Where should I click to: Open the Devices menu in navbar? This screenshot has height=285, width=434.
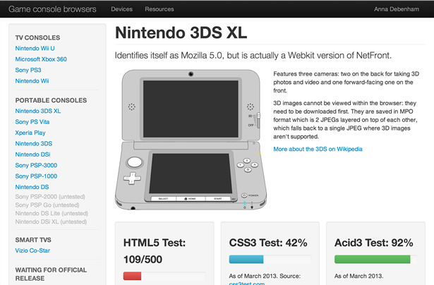tap(121, 9)
